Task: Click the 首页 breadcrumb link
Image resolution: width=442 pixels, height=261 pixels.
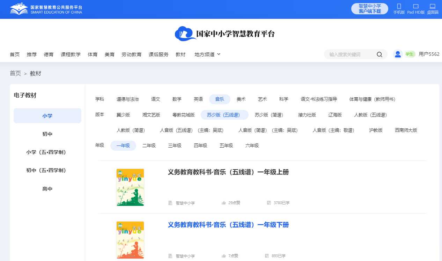Action: (x=15, y=73)
